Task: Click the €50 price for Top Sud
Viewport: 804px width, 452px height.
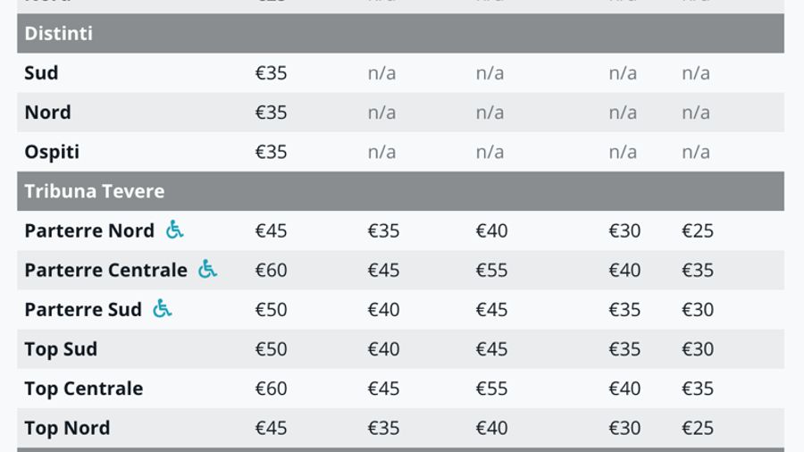Action: (271, 349)
